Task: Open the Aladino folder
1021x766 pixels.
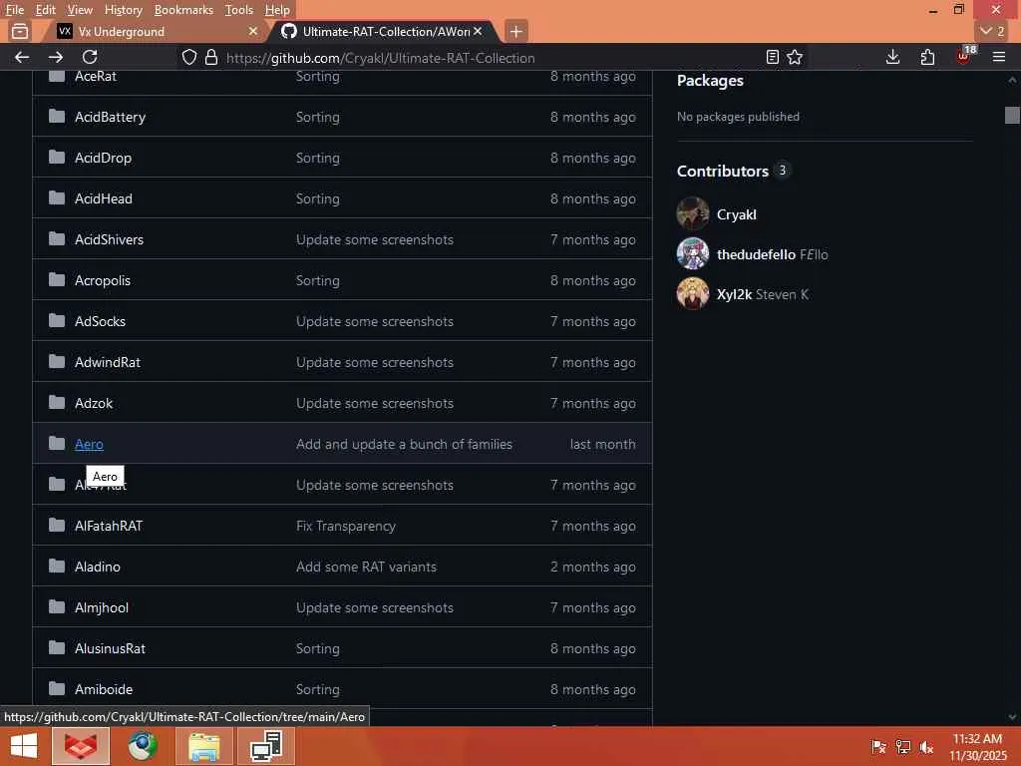Action: [x=97, y=568]
